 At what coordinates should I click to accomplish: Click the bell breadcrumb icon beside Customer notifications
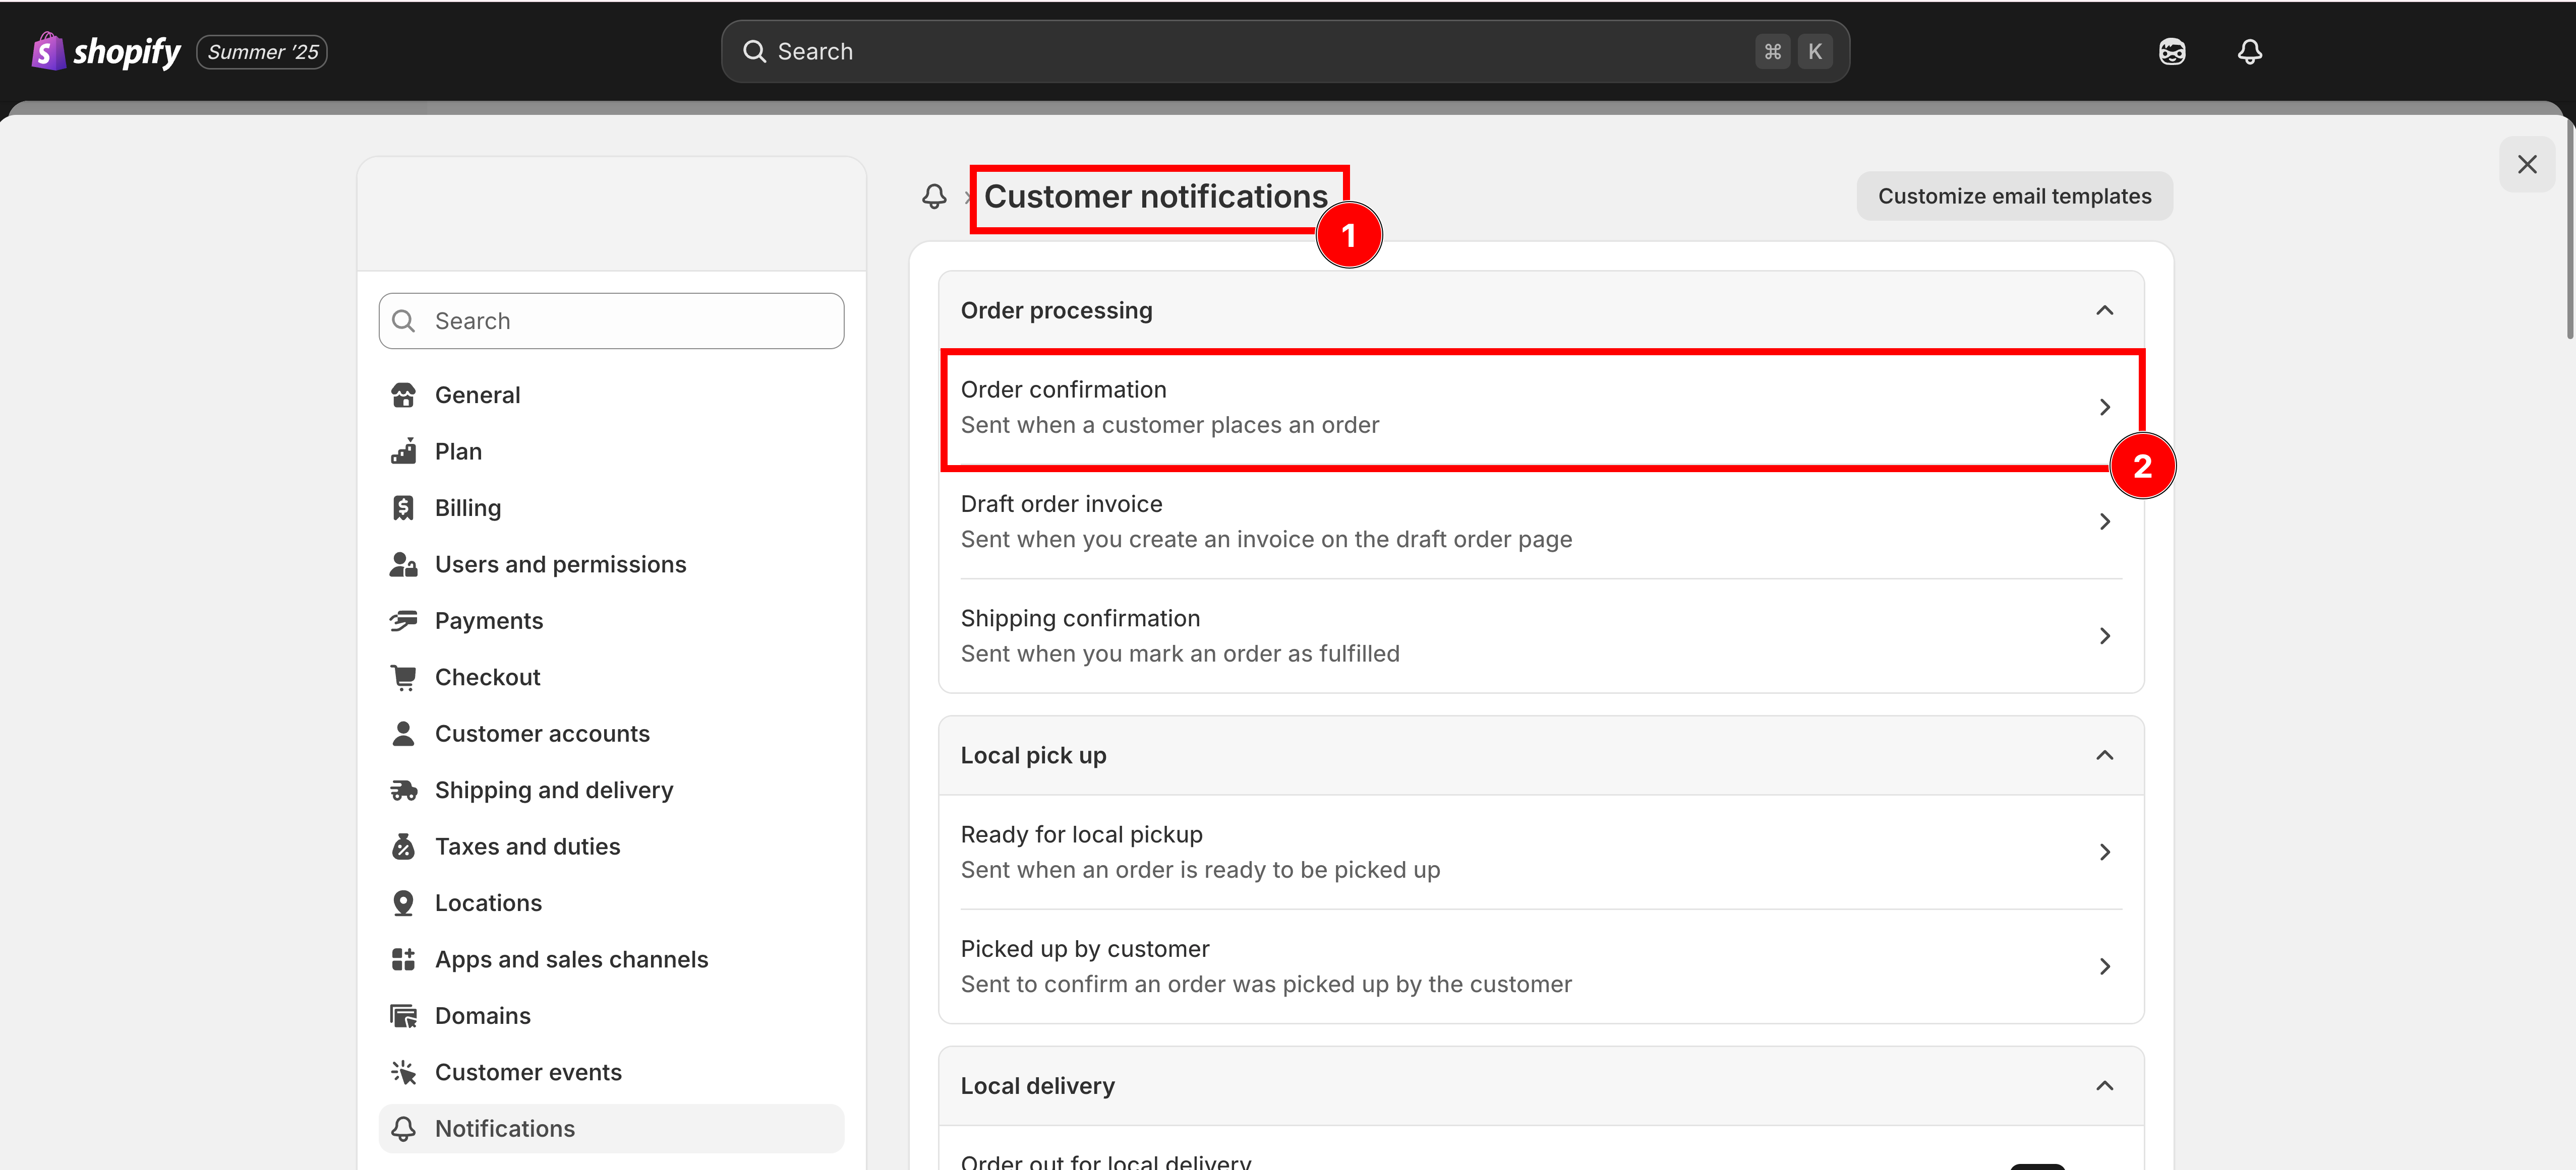934,196
